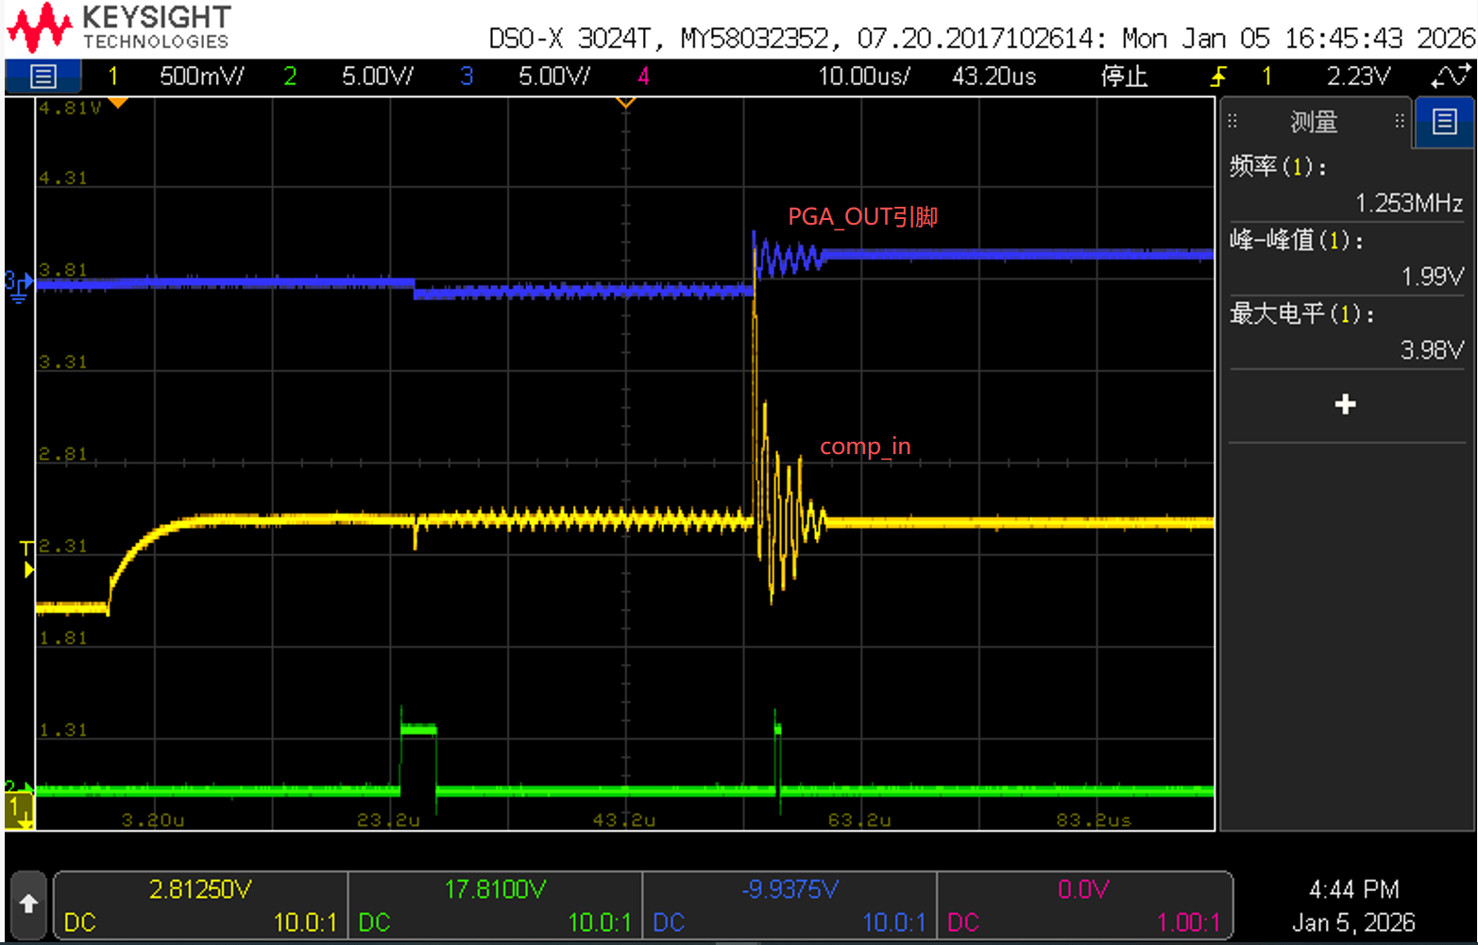1478x945 pixels.
Task: Click the trigger mode icon at top right
Action: click(1450, 76)
